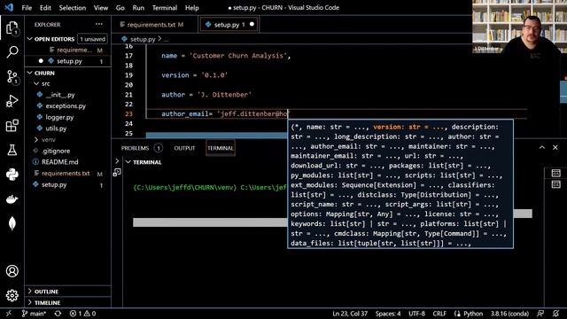Click the synchronize changes icon
Viewport: 567px width, 319px height.
tap(58, 314)
